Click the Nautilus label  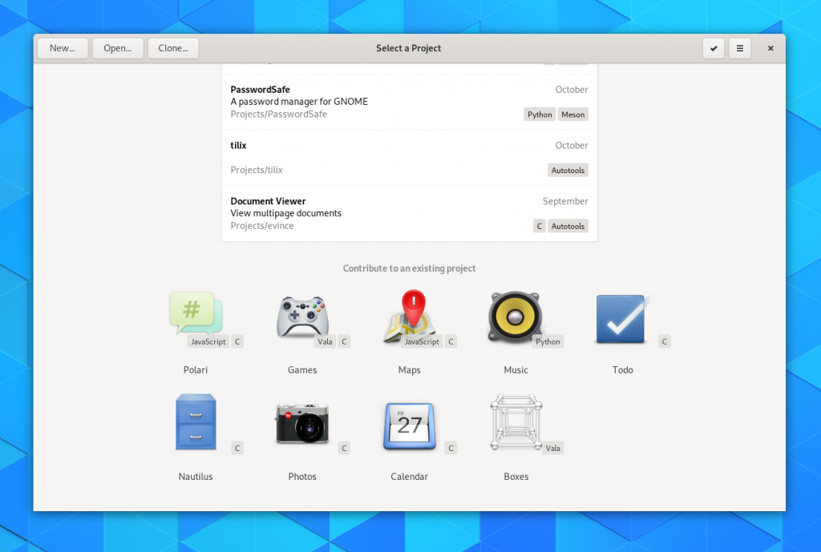pos(196,477)
